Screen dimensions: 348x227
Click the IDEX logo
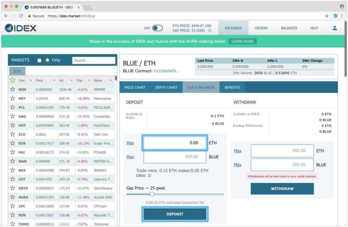(20, 28)
